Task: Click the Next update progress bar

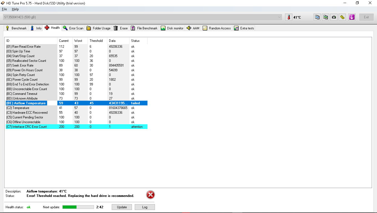Action: click(x=78, y=207)
